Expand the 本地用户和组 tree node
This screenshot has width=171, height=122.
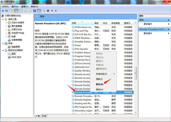pyautogui.click(x=6, y=33)
